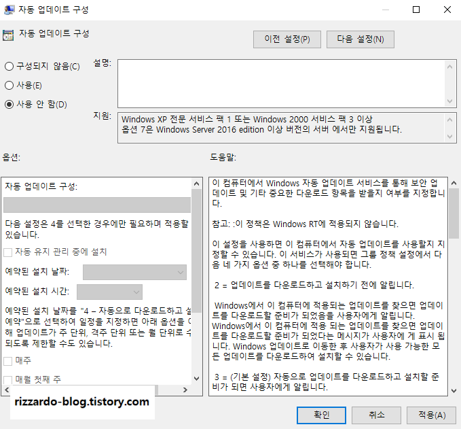The height and width of the screenshot is (429, 461).
Task: Click the help panel scroll up arrow
Action: point(454,183)
